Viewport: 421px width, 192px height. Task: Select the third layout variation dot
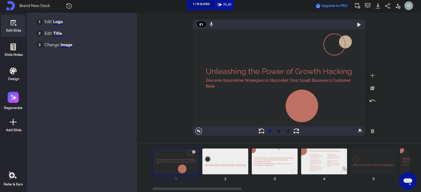tap(288, 131)
